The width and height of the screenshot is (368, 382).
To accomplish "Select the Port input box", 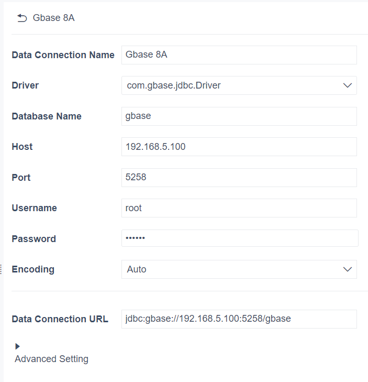I will coord(239,178).
